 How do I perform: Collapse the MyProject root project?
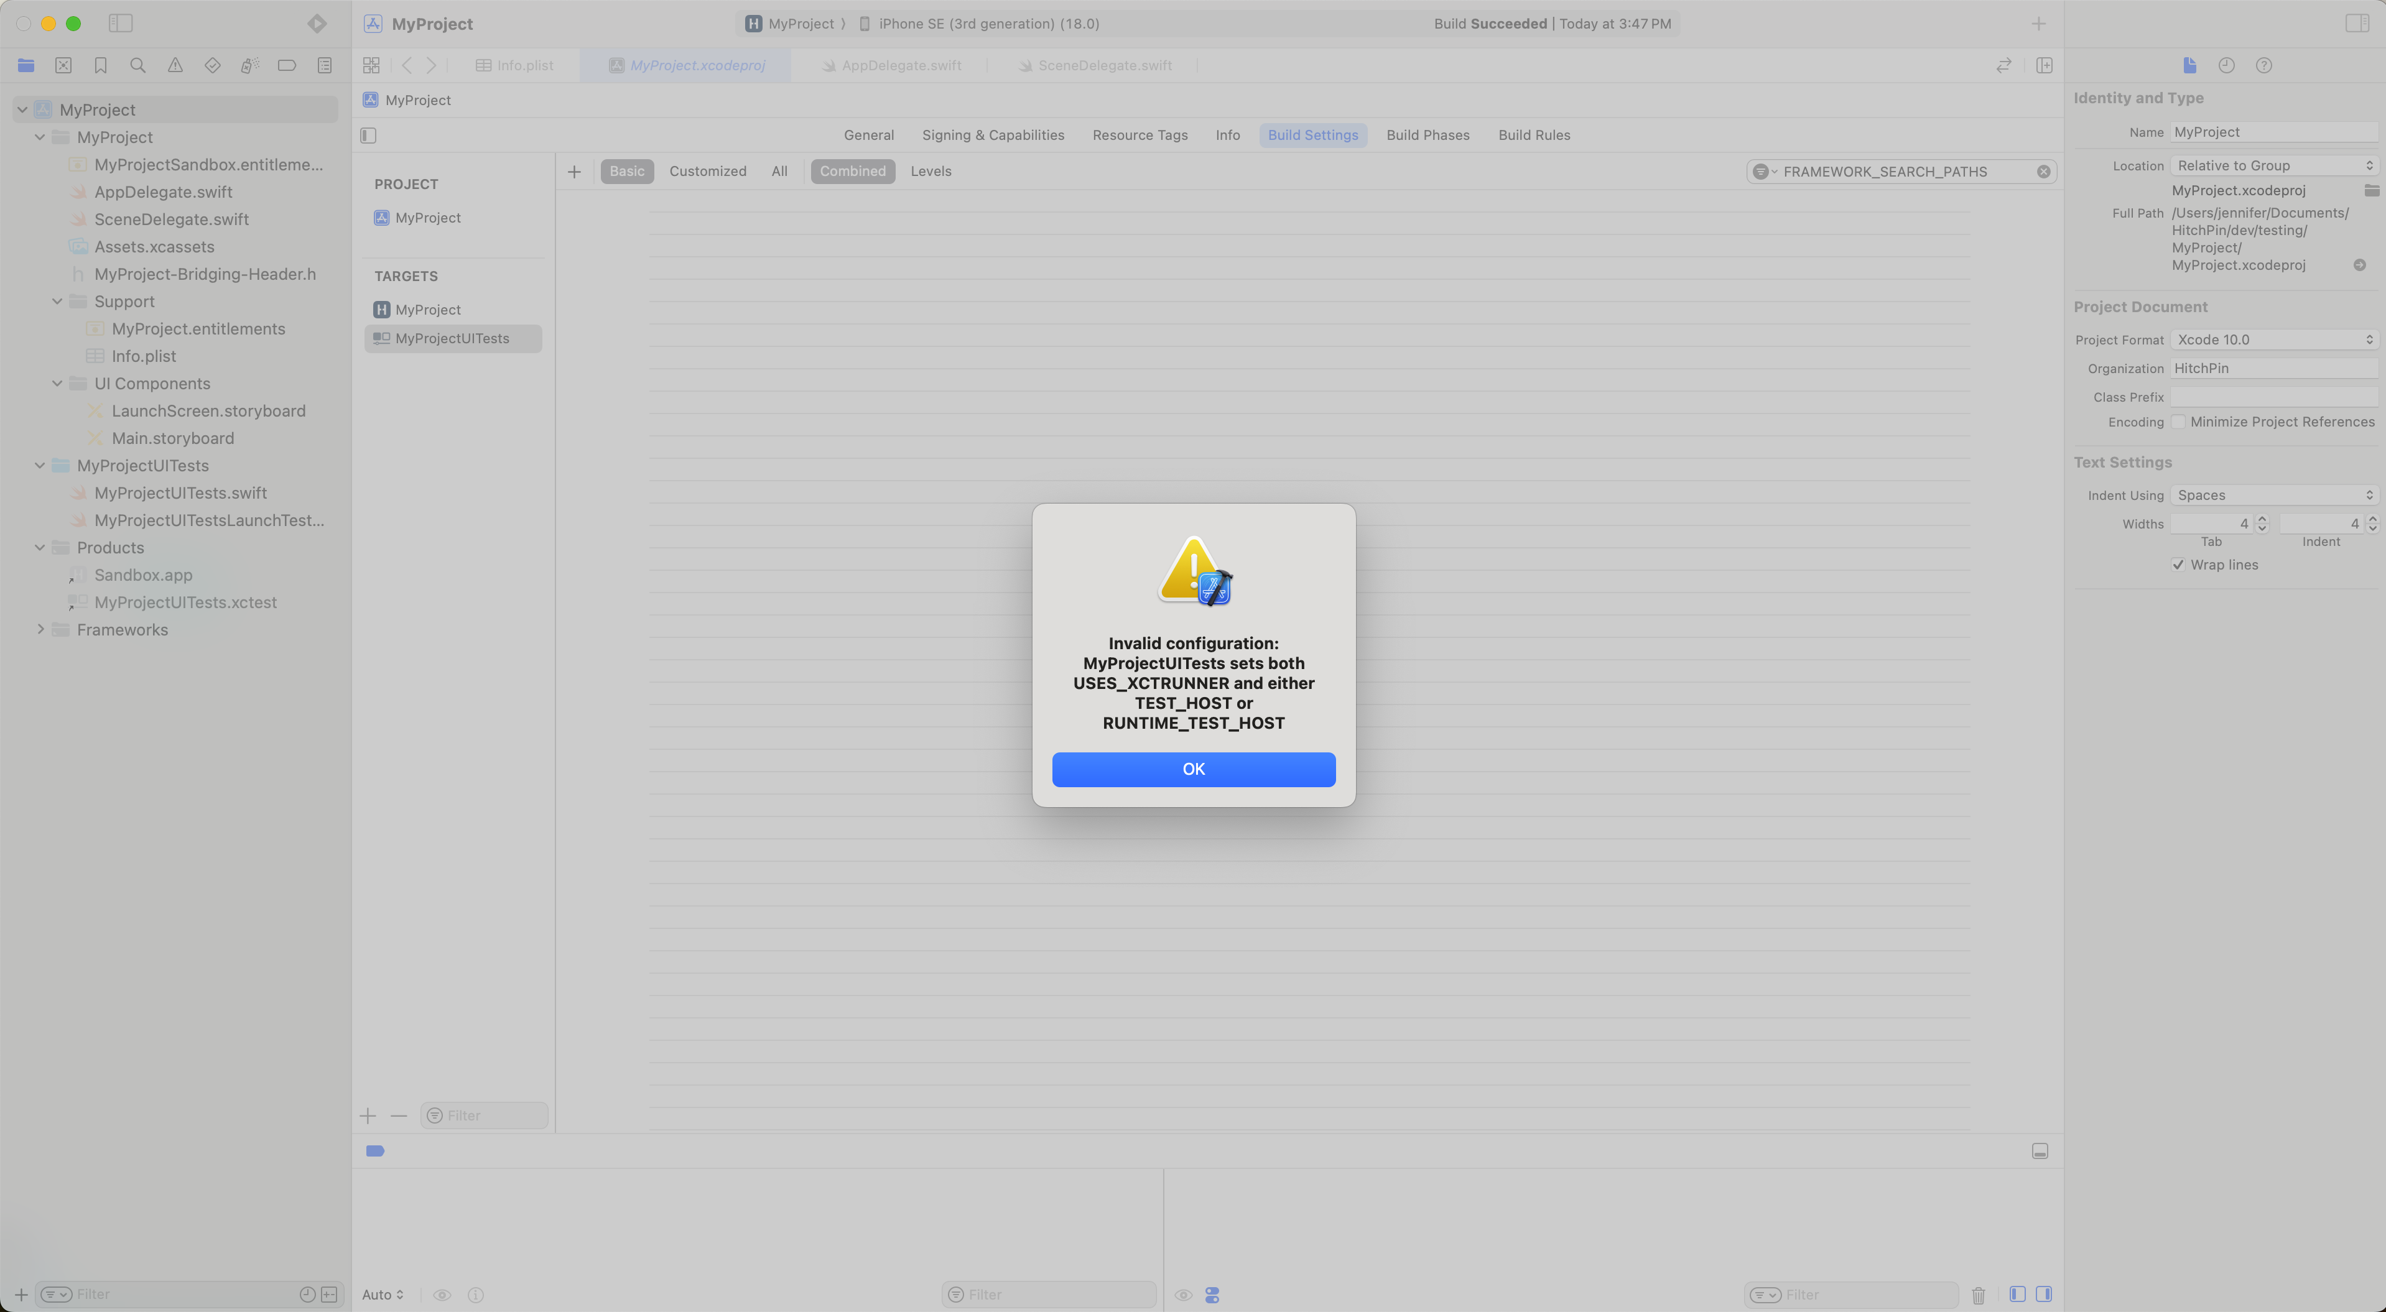coord(22,109)
